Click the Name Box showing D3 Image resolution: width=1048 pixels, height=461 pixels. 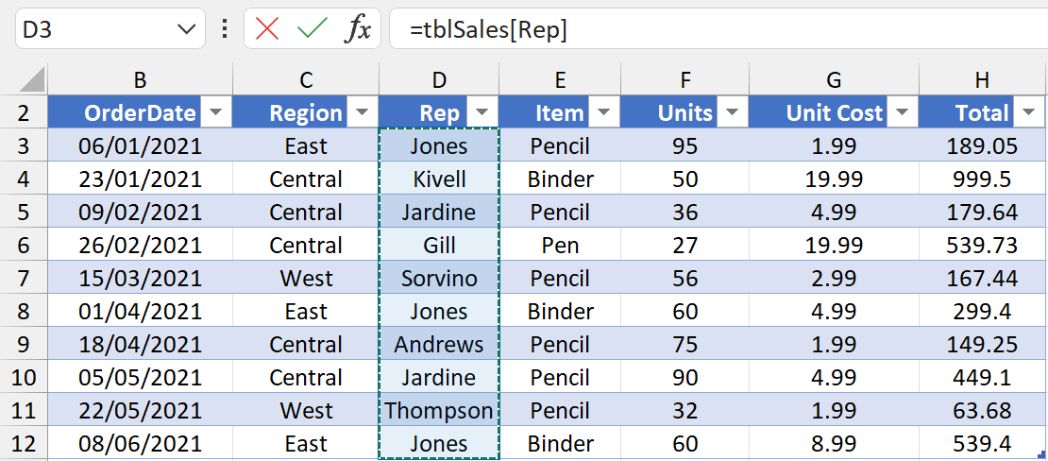coord(94,29)
